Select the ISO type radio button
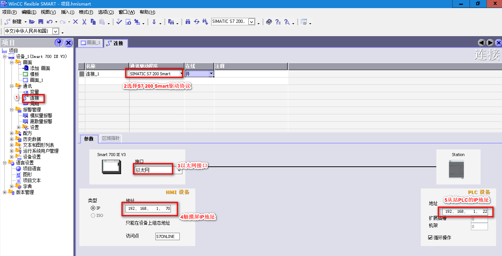The width and height of the screenshot is (502, 256). 93,215
